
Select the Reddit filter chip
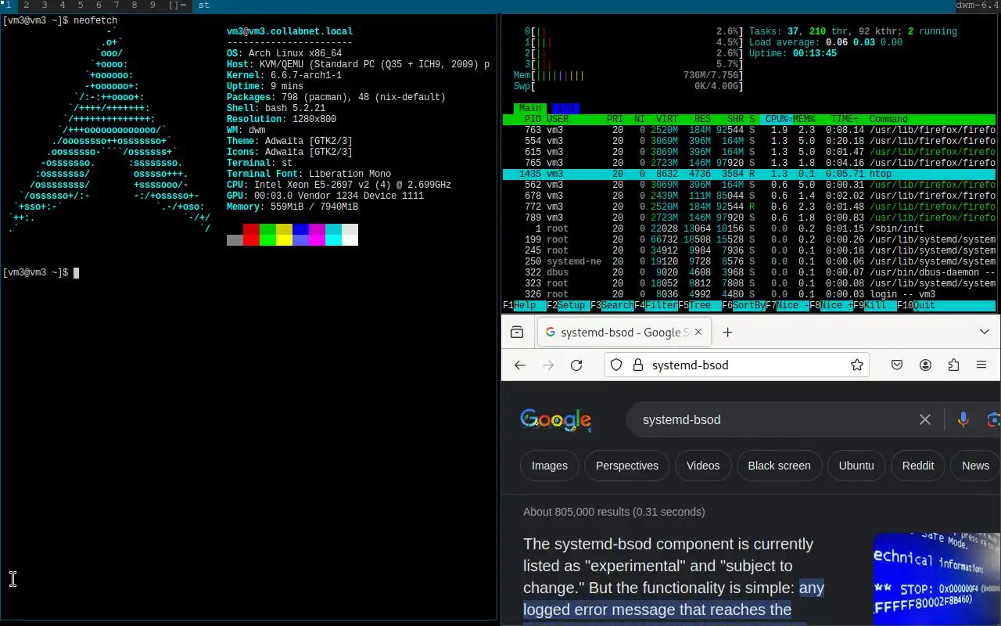pos(918,466)
